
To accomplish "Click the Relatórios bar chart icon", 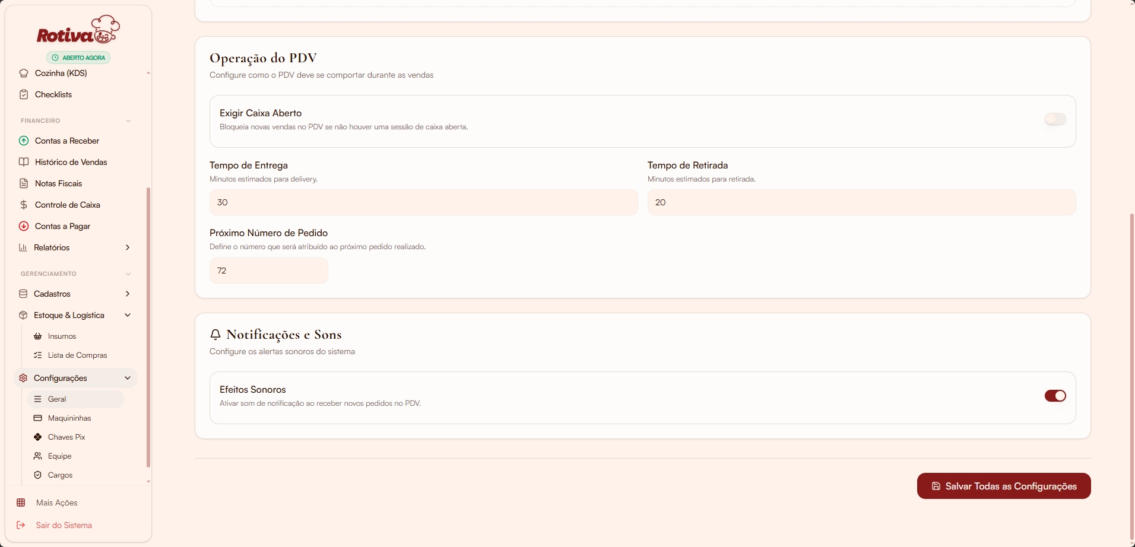I will tap(23, 247).
